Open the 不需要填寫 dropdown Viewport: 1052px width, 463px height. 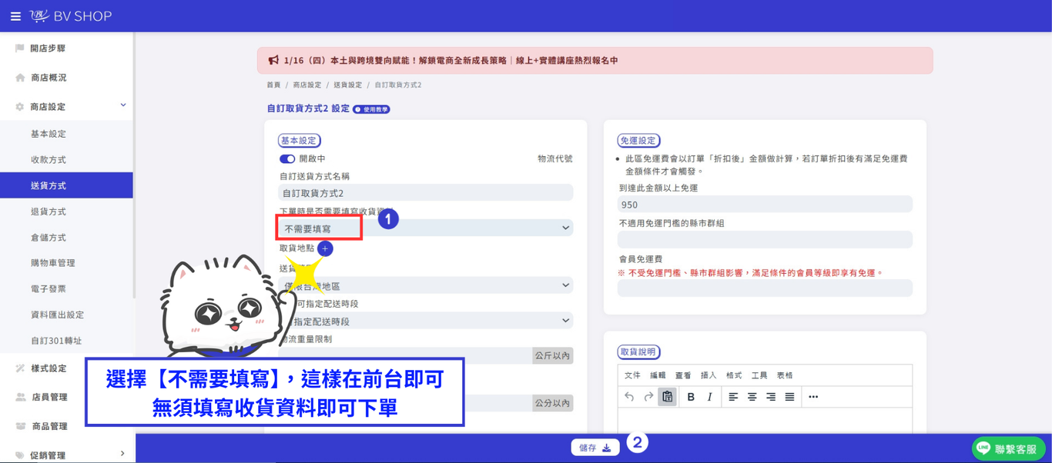pyautogui.click(x=426, y=228)
